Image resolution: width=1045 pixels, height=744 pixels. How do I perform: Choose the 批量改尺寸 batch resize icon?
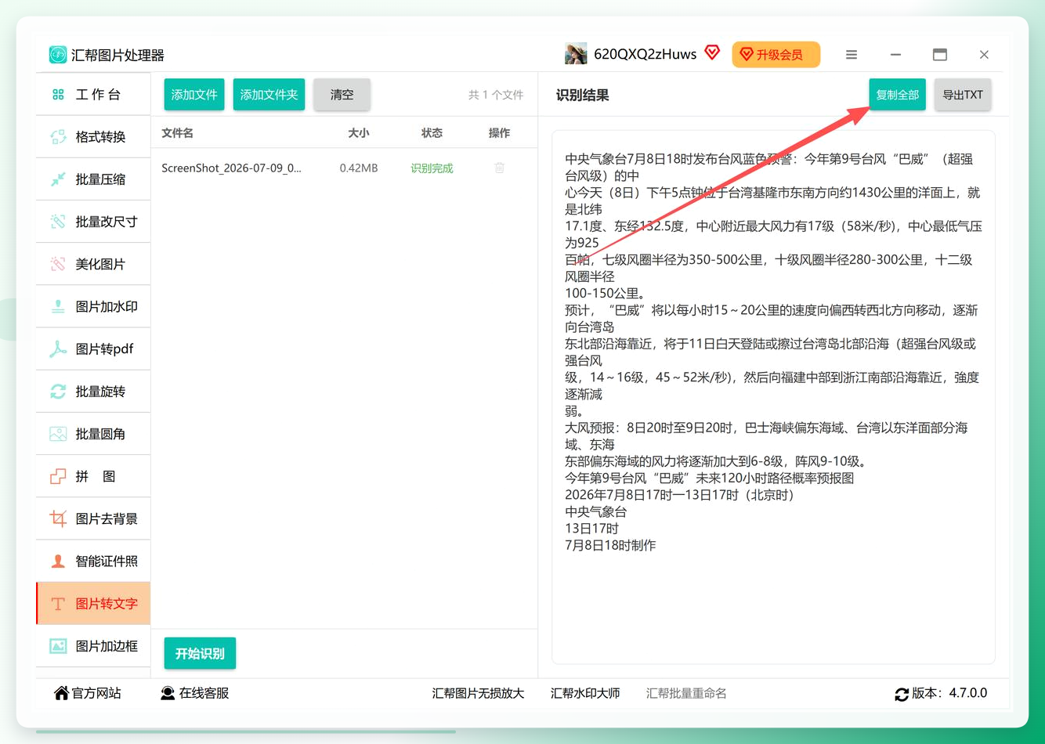click(x=58, y=222)
